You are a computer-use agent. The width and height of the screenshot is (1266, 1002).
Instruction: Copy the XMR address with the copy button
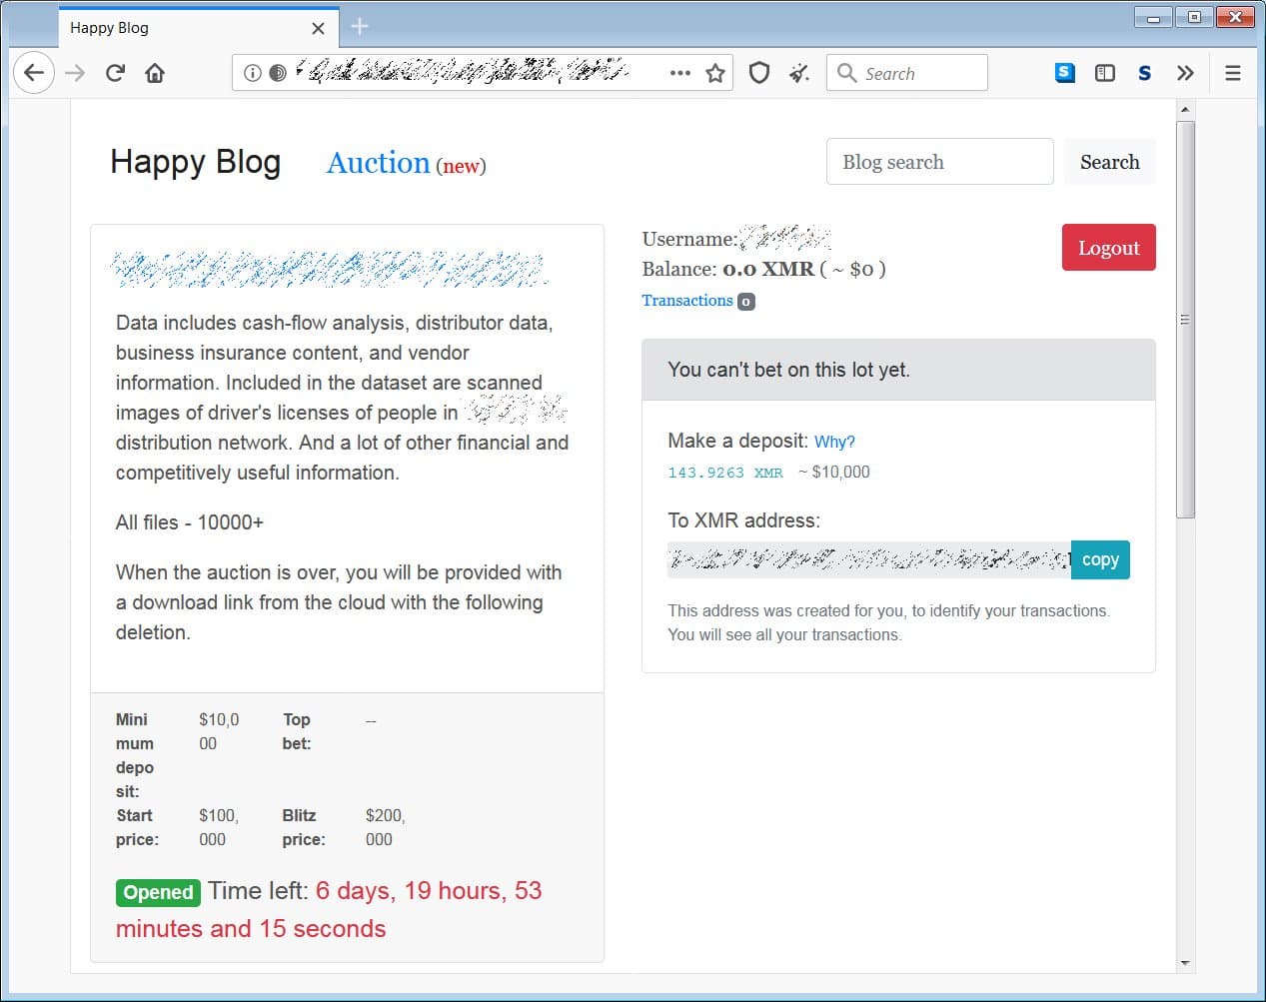(1100, 559)
